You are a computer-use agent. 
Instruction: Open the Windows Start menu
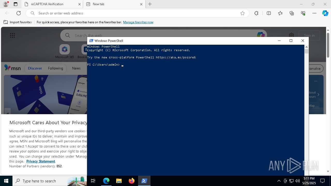point(6,181)
